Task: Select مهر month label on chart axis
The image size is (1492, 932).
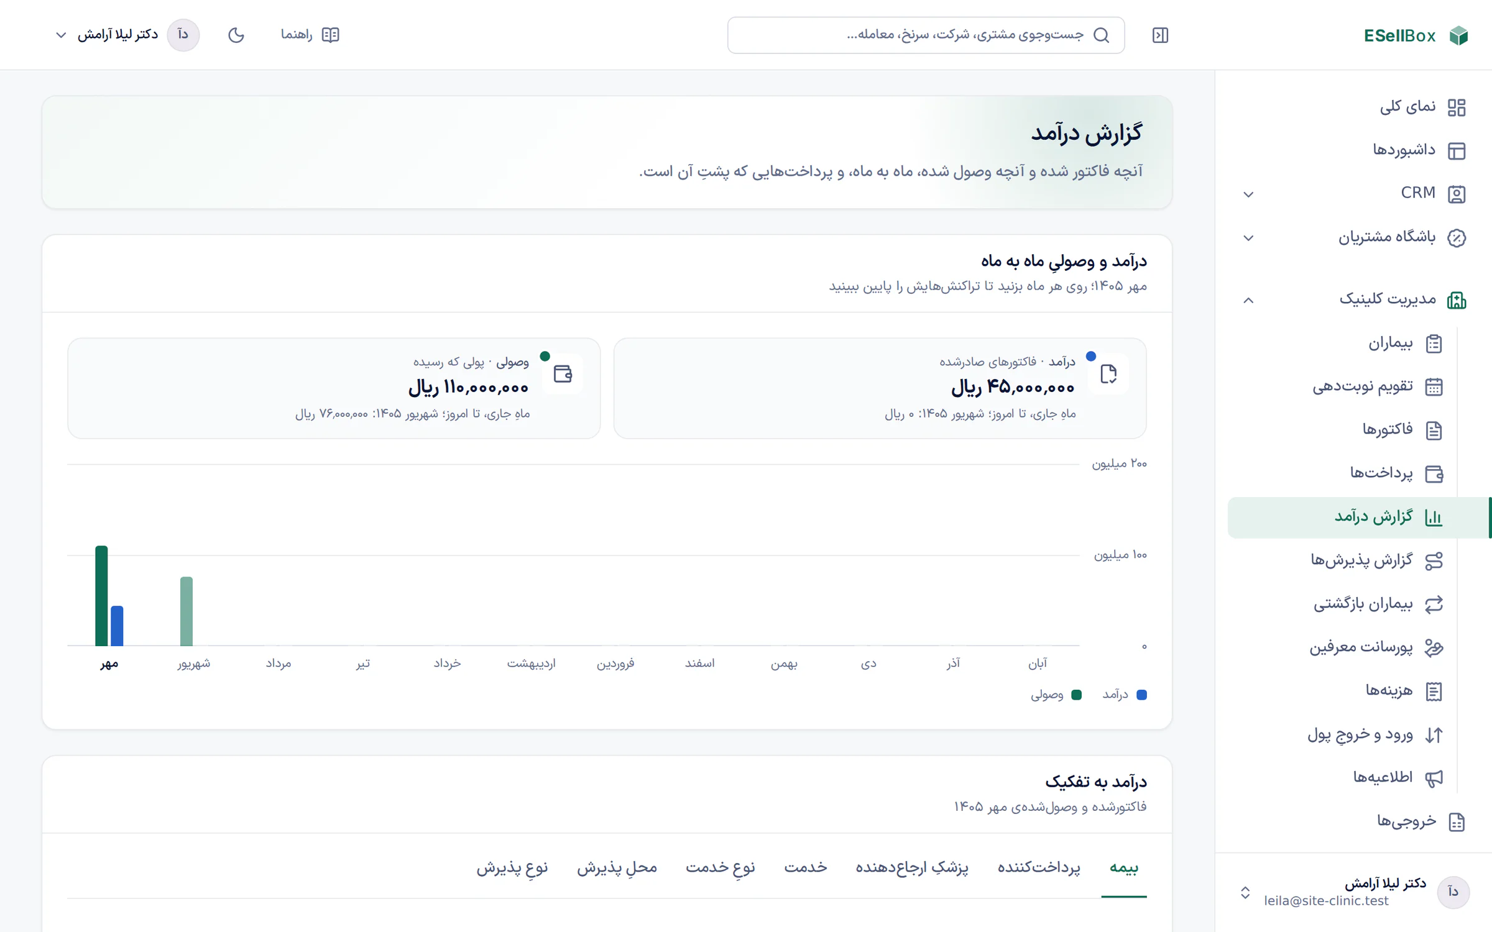Action: (x=109, y=664)
